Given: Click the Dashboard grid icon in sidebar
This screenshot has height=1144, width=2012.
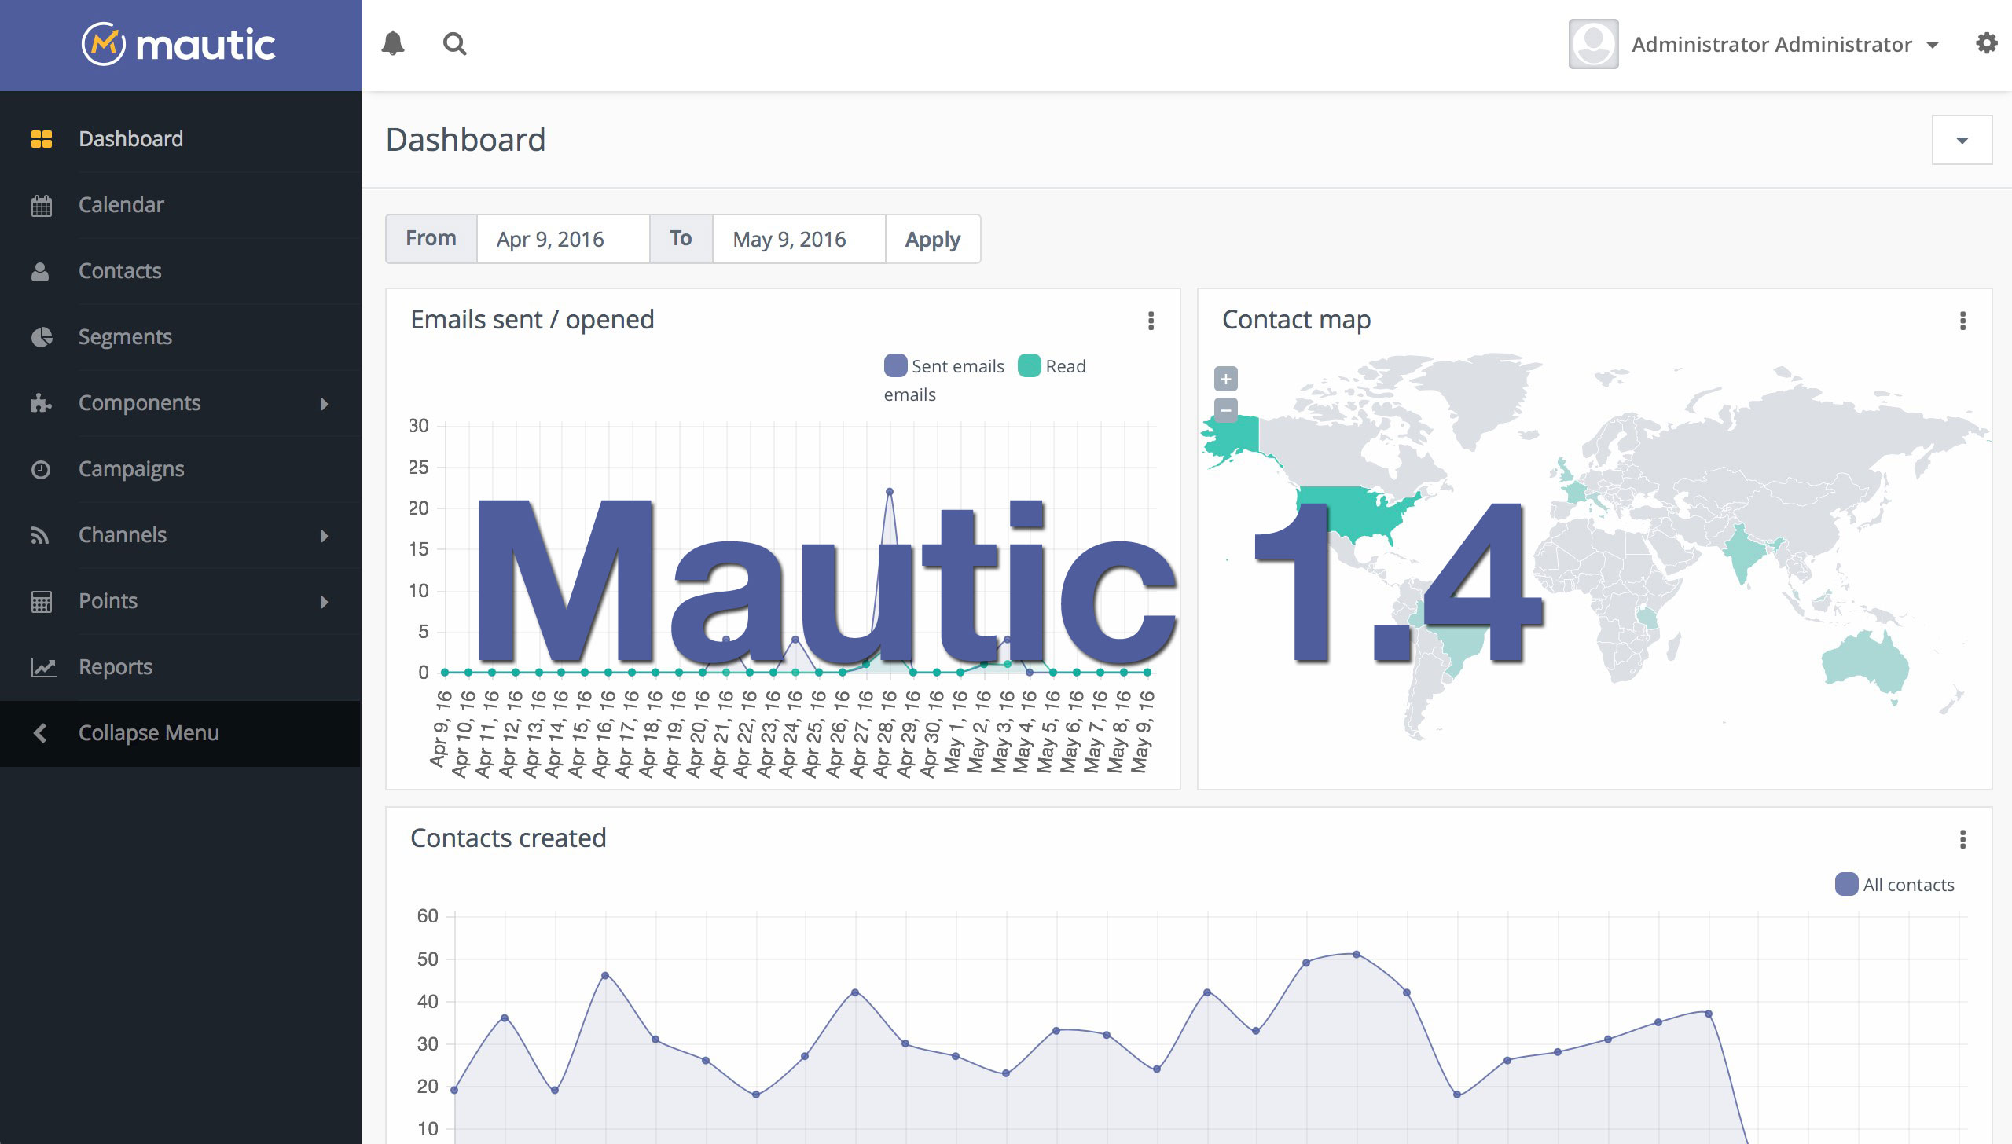Looking at the screenshot, I should [41, 139].
